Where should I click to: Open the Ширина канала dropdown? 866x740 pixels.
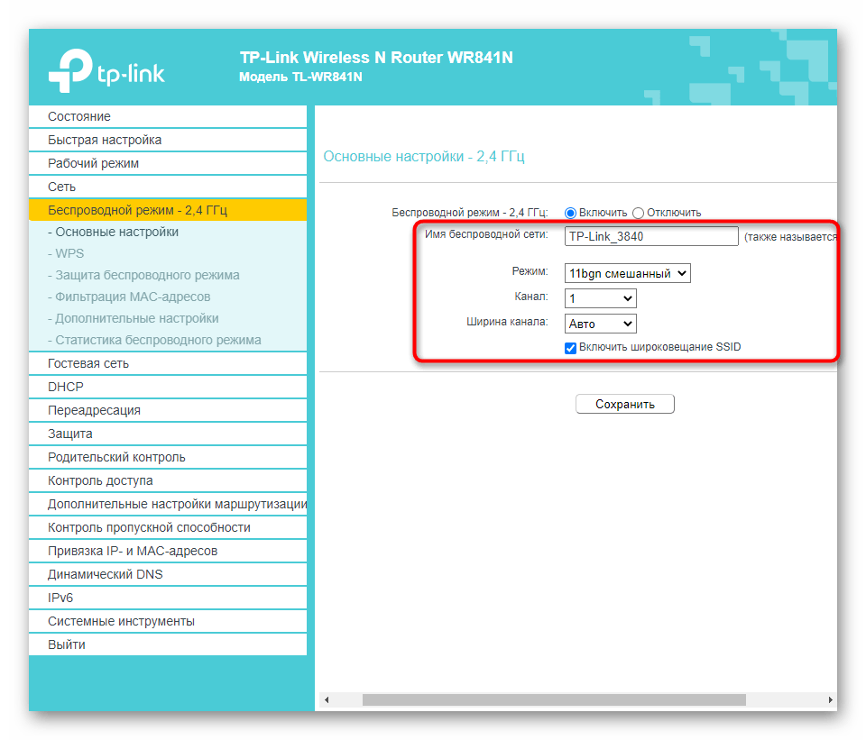(600, 324)
